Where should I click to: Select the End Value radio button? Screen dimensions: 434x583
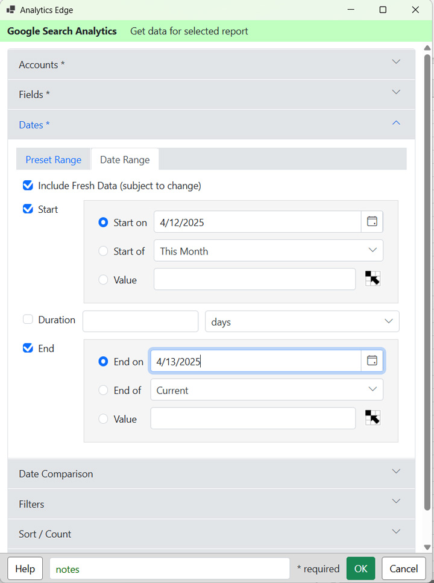[x=103, y=419]
